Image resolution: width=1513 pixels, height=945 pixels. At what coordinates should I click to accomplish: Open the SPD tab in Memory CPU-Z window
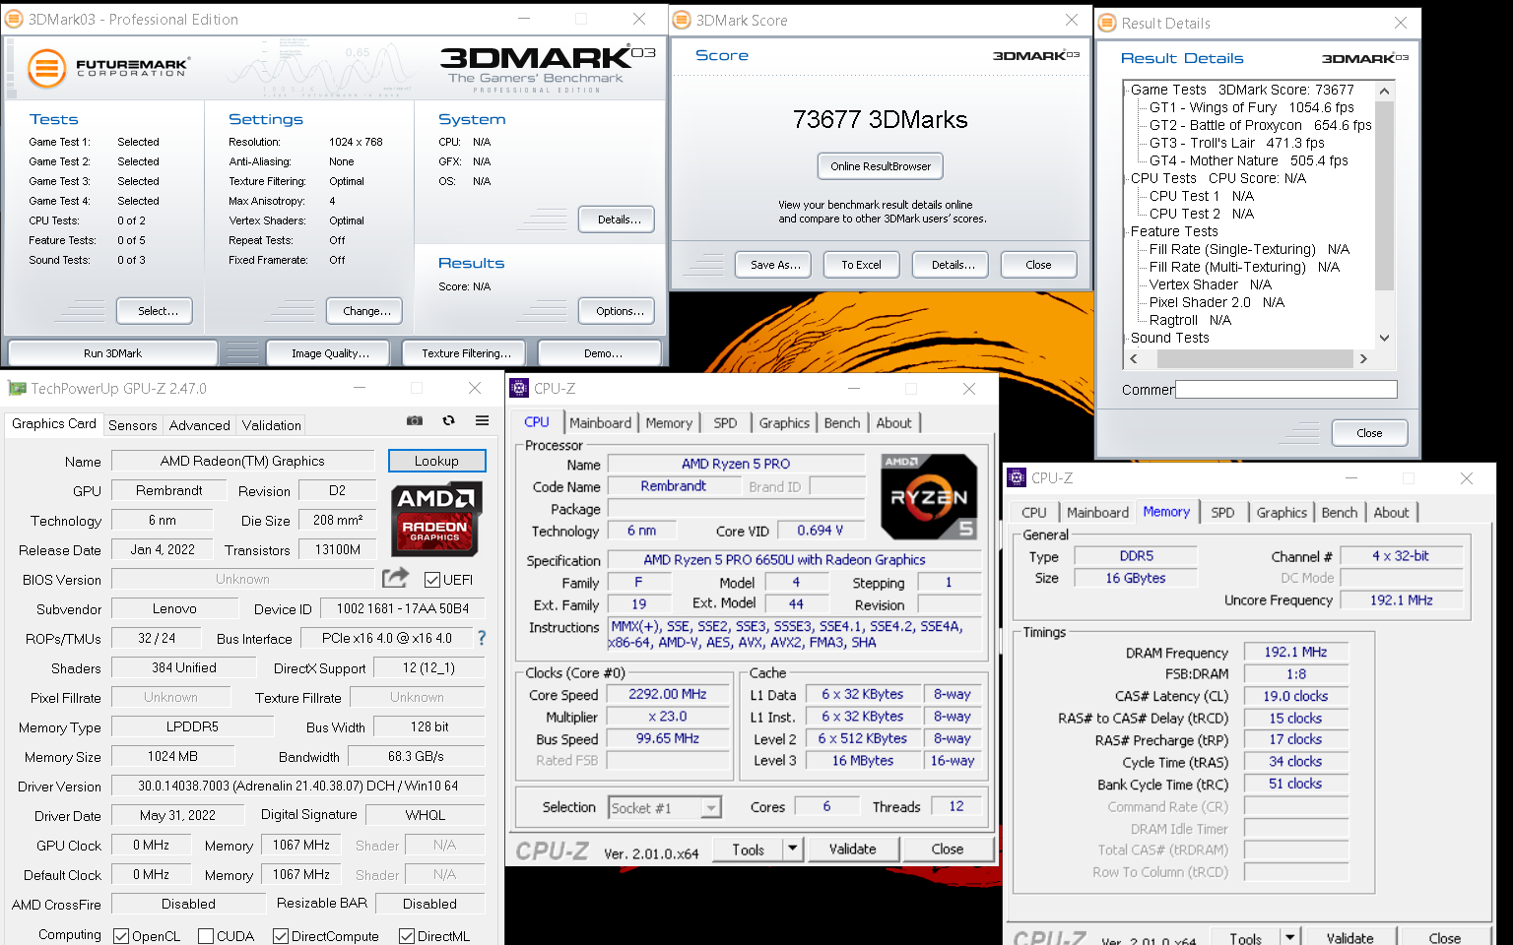pyautogui.click(x=1222, y=512)
